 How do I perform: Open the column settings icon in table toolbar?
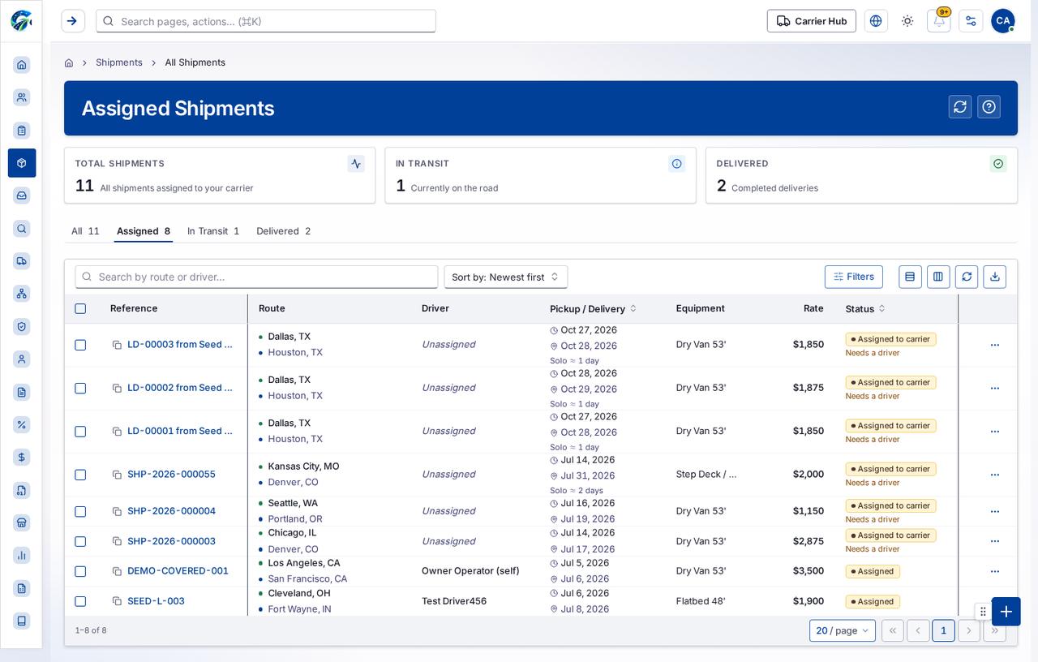(x=938, y=277)
